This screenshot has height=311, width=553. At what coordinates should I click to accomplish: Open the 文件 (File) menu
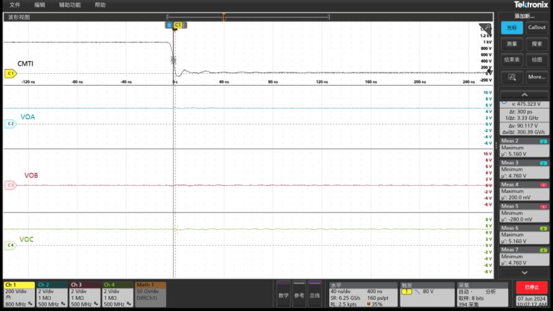click(x=15, y=5)
